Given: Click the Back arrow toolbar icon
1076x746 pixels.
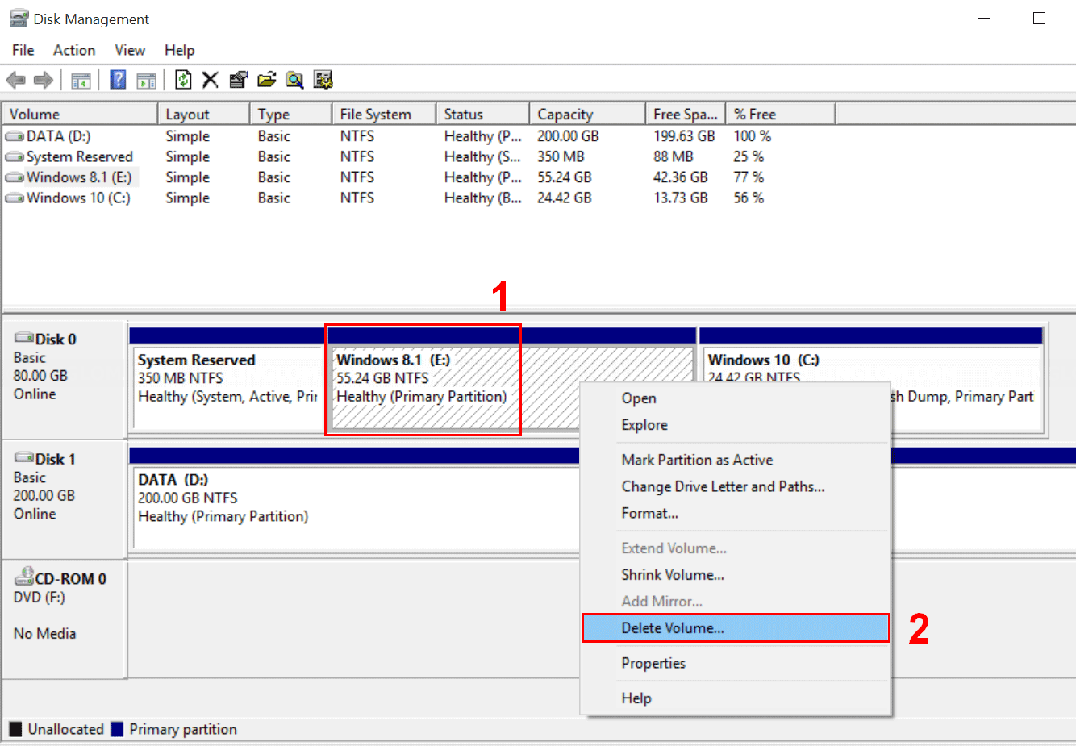Looking at the screenshot, I should tap(16, 80).
